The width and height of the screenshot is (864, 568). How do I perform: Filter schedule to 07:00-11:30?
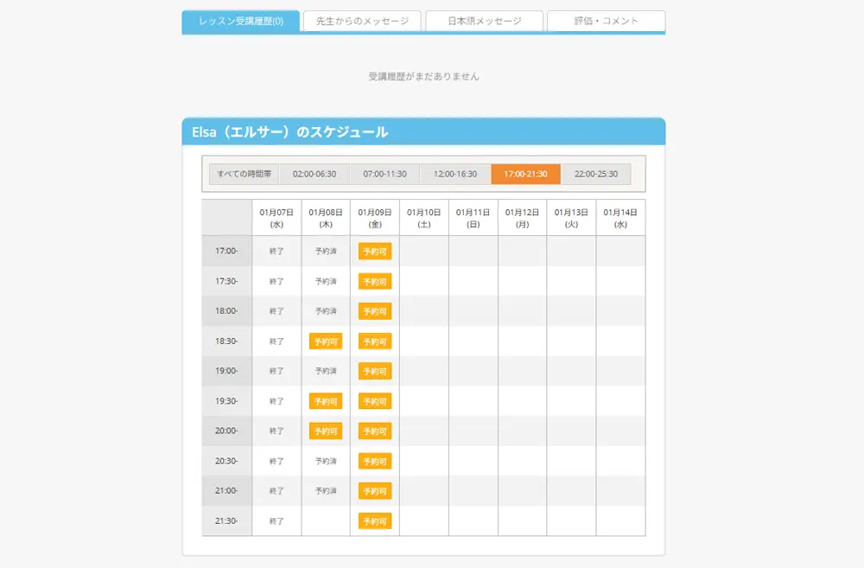(x=384, y=174)
